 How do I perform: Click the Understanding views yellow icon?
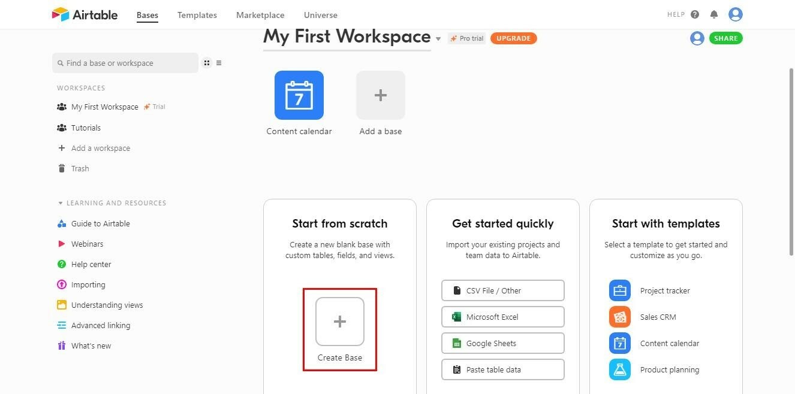click(61, 305)
